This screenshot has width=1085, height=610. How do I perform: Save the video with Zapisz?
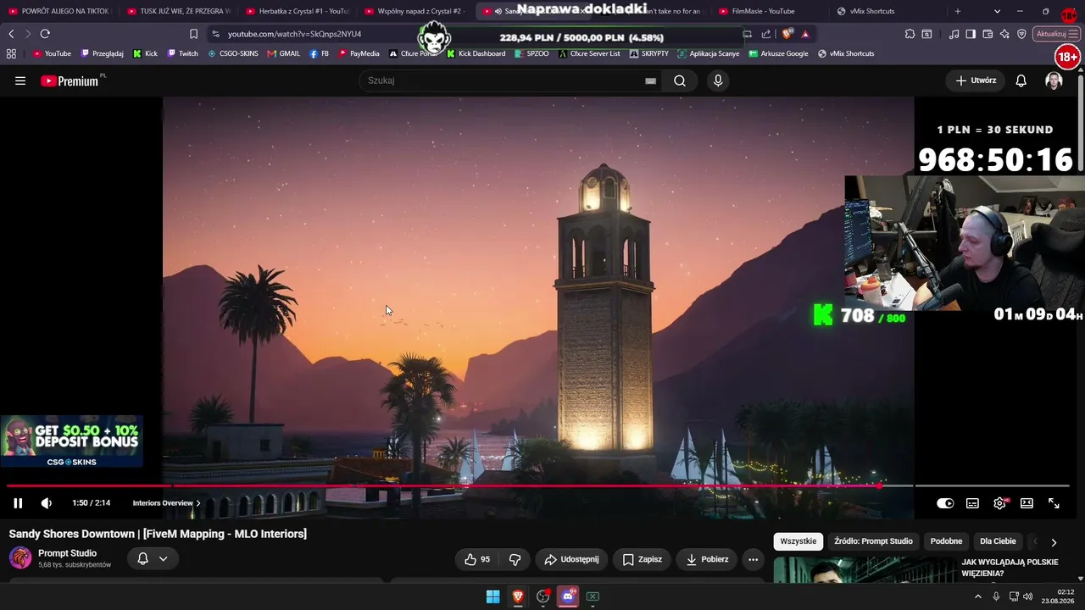click(x=642, y=559)
